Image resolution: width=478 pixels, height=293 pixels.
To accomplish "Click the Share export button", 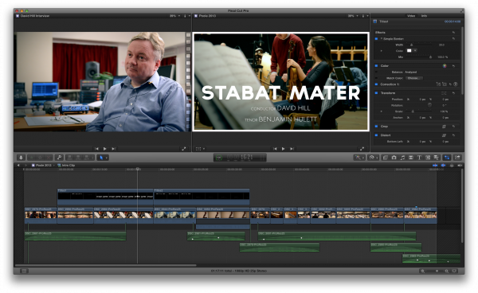I will [x=457, y=158].
